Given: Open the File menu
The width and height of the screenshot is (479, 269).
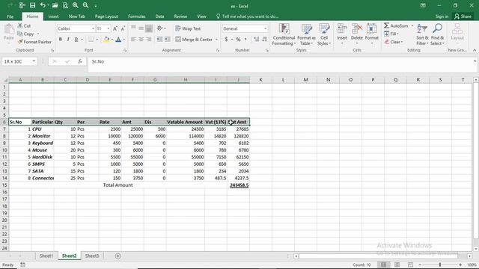Looking at the screenshot, I should [x=10, y=16].
